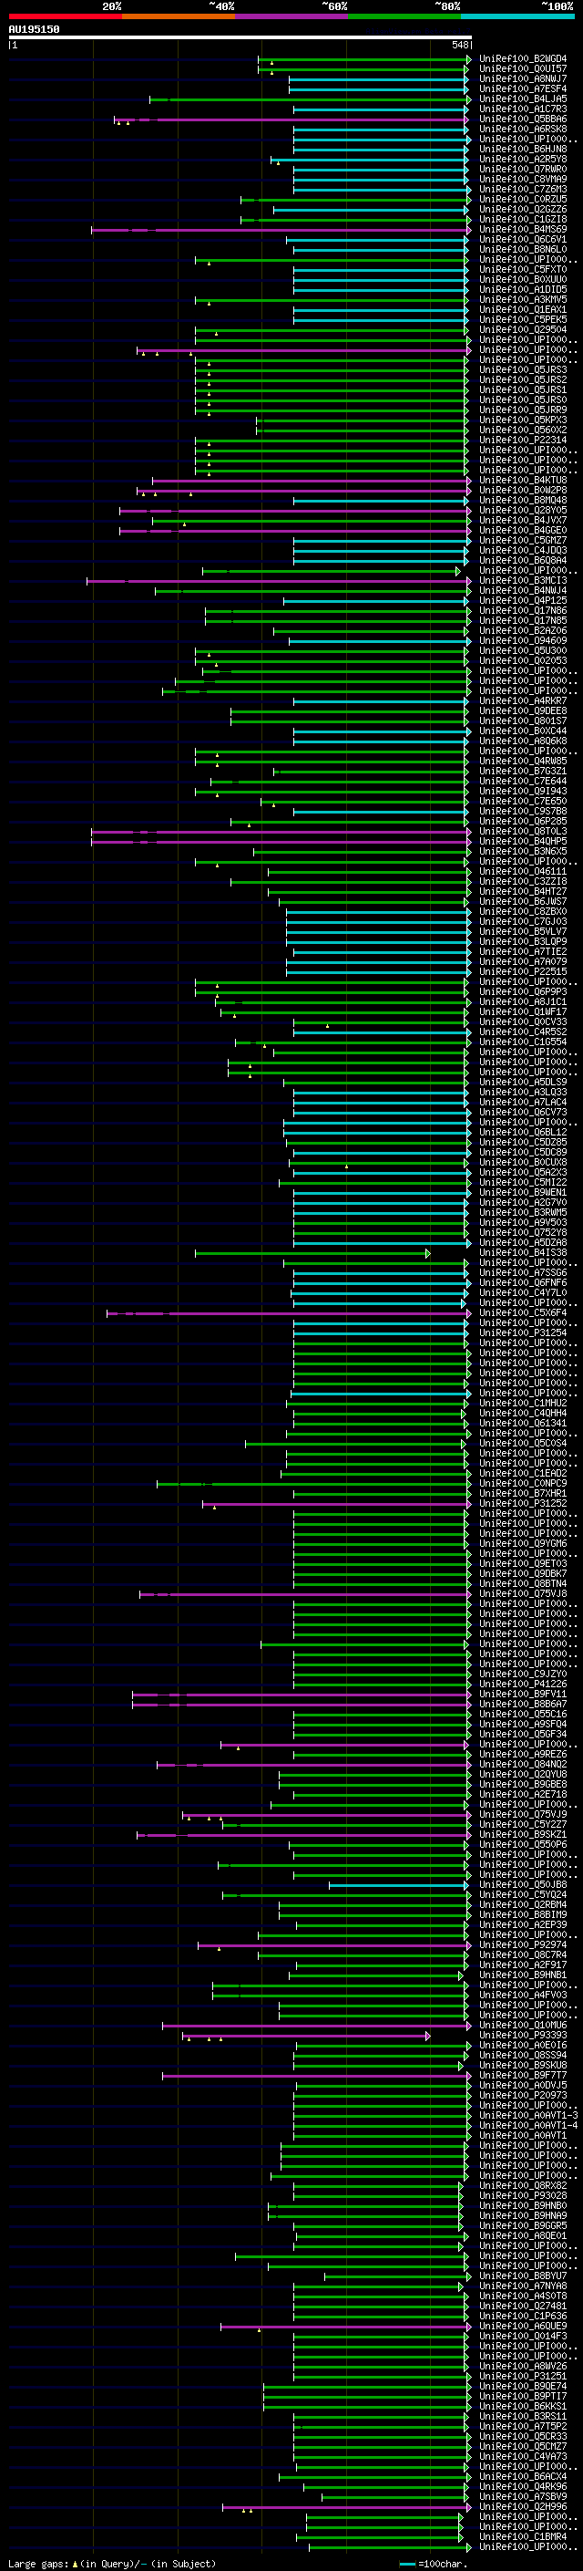
Task: Select hit label UniRef100_C5GMZ7
Action: pyautogui.click(x=523, y=540)
